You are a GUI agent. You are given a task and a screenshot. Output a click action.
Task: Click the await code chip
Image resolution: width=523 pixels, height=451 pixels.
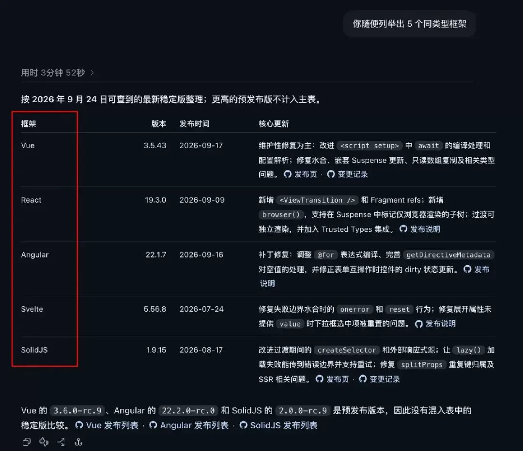coord(429,146)
